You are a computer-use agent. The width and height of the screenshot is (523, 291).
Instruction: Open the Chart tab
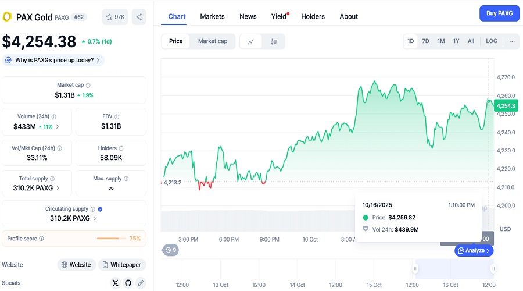click(177, 16)
